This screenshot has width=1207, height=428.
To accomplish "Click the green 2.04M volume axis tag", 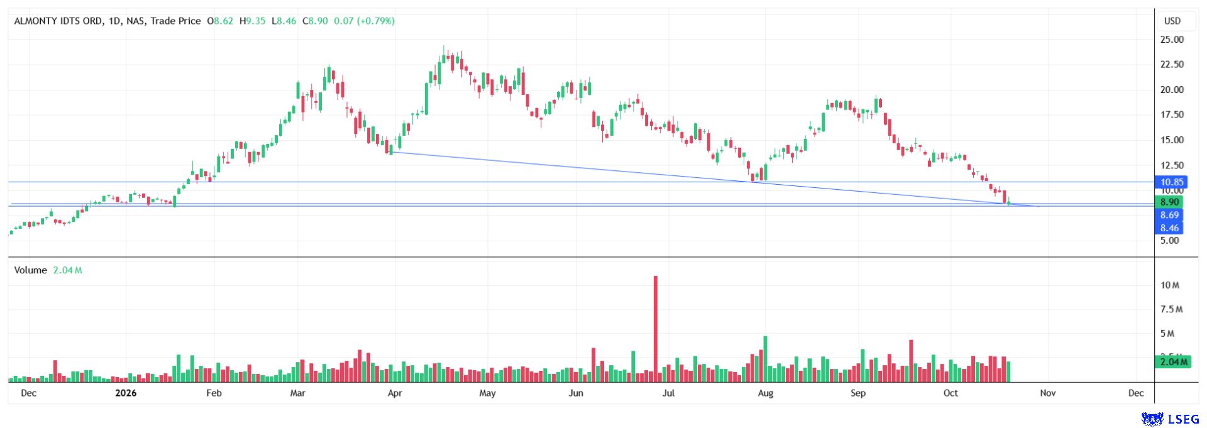I will tap(1173, 361).
